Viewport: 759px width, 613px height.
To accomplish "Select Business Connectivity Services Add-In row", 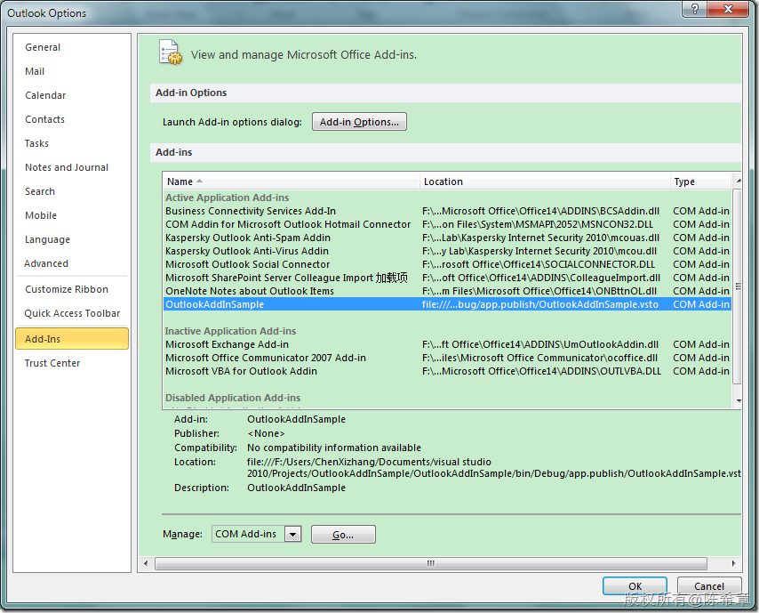I will [x=447, y=211].
